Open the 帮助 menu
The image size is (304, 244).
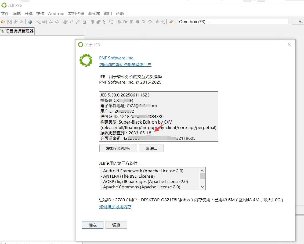(x=120, y=14)
